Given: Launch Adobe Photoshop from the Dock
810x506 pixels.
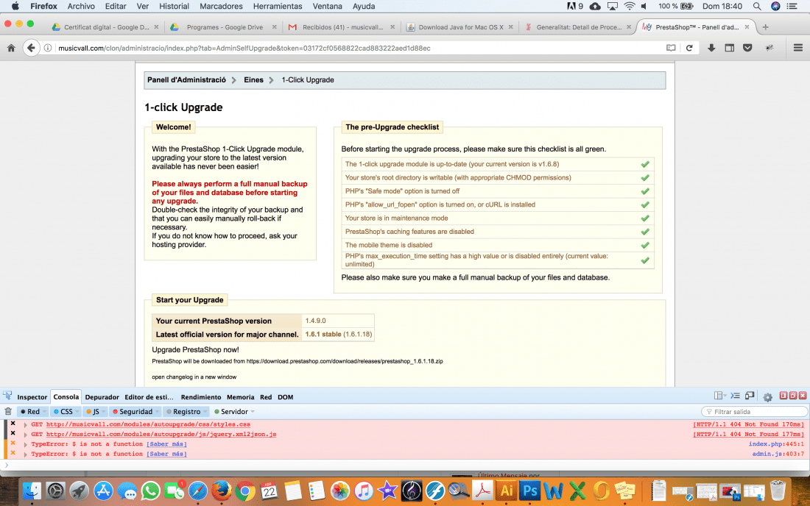Looking at the screenshot, I should point(530,491).
